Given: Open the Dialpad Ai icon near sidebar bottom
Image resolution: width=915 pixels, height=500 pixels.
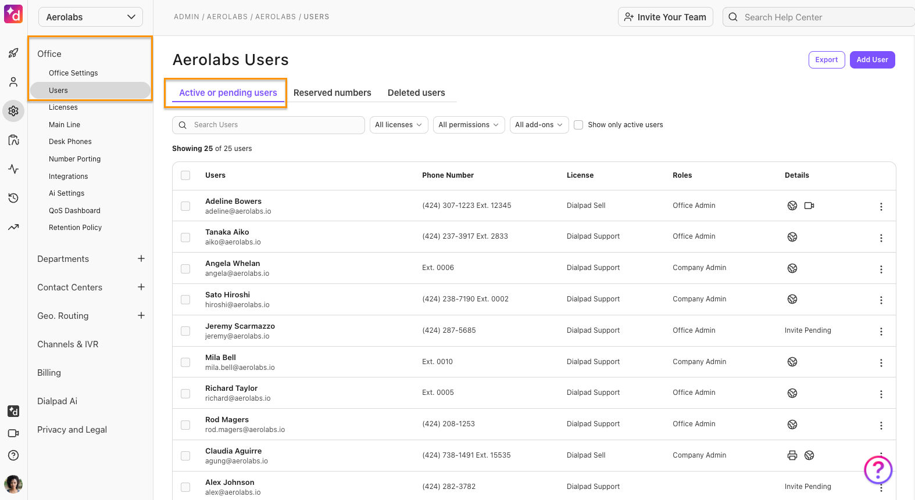Looking at the screenshot, I should pos(13,411).
